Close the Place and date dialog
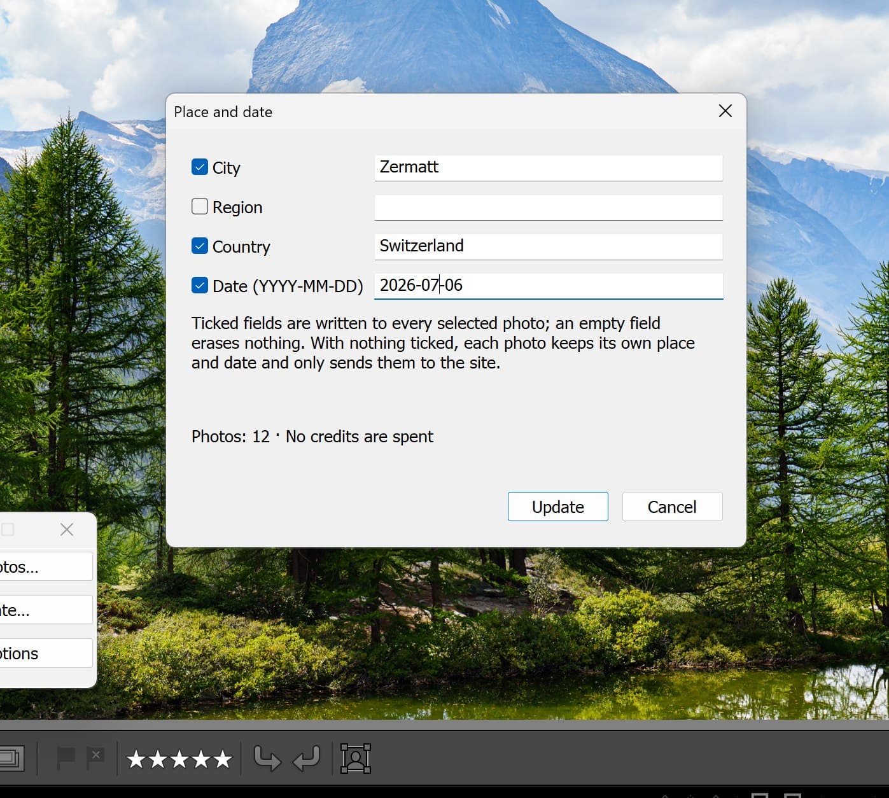This screenshot has width=889, height=798. click(725, 111)
